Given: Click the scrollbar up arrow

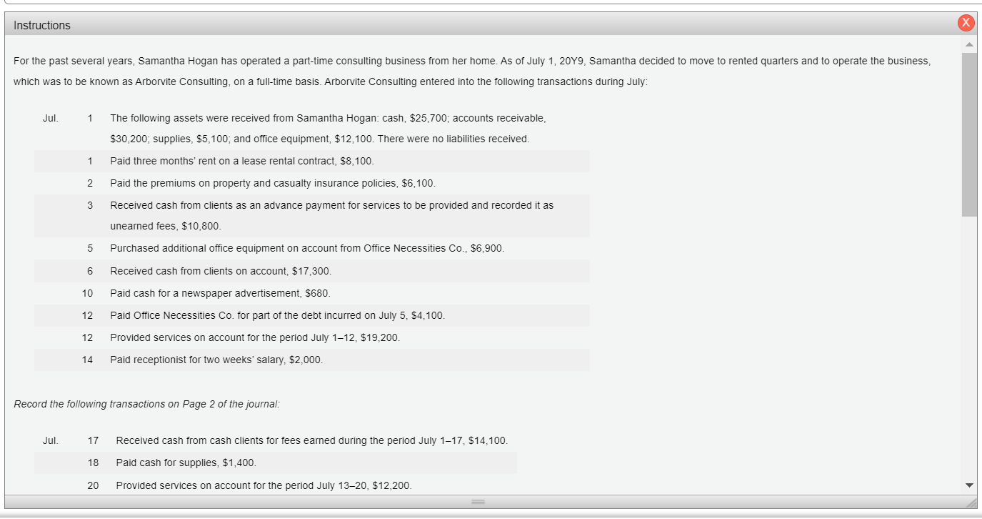Looking at the screenshot, I should coord(968,43).
